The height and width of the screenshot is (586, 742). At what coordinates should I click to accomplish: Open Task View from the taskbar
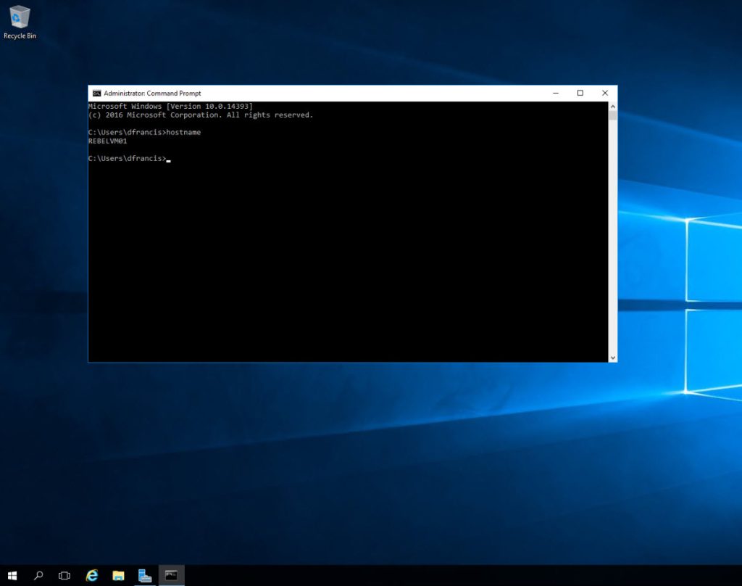click(x=64, y=575)
